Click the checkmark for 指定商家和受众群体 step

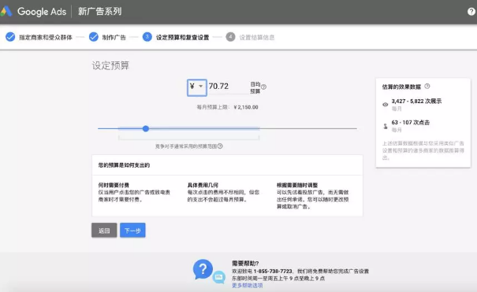[x=10, y=37]
